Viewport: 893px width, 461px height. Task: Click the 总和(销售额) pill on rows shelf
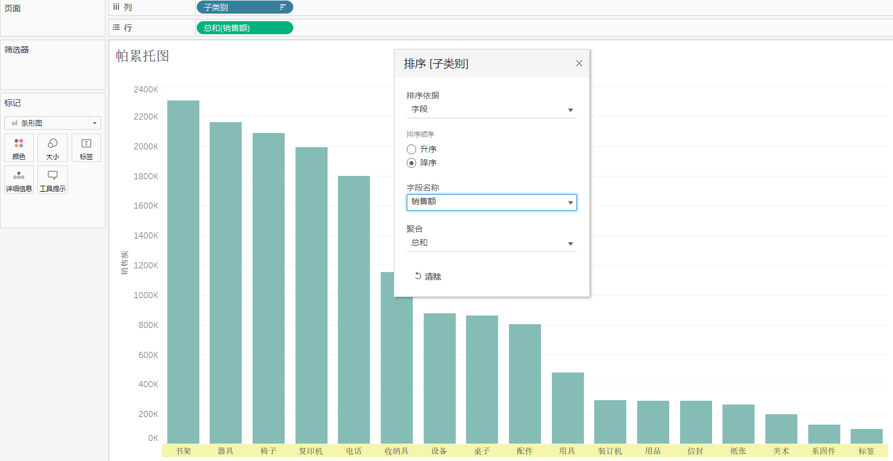(x=244, y=28)
